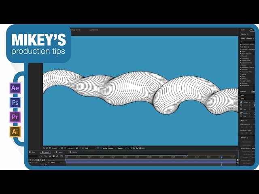Open the Effects & Presets panel menu

[x=254, y=38]
